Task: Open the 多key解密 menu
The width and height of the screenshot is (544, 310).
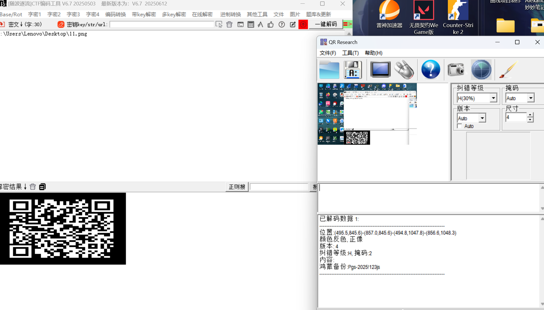Action: 174,14
